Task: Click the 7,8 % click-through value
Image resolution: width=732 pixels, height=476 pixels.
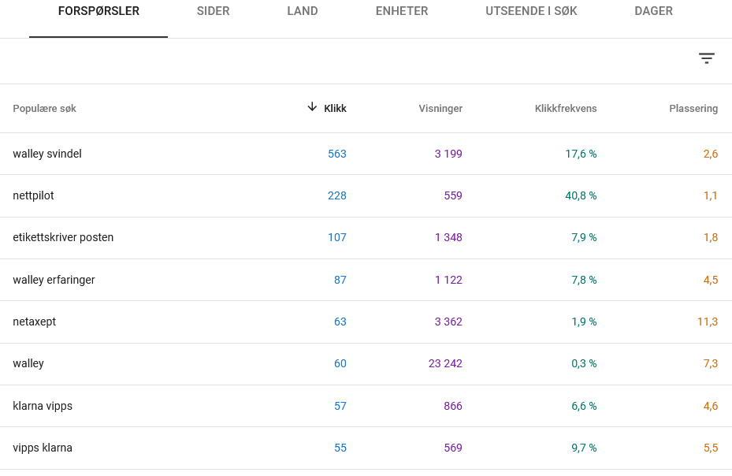Action: pos(584,280)
